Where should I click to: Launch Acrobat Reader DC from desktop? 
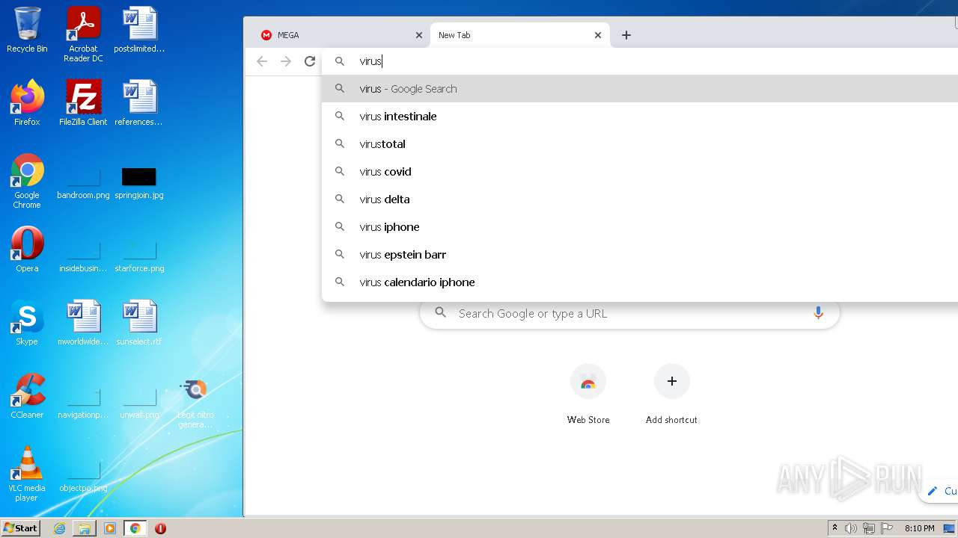[83, 34]
